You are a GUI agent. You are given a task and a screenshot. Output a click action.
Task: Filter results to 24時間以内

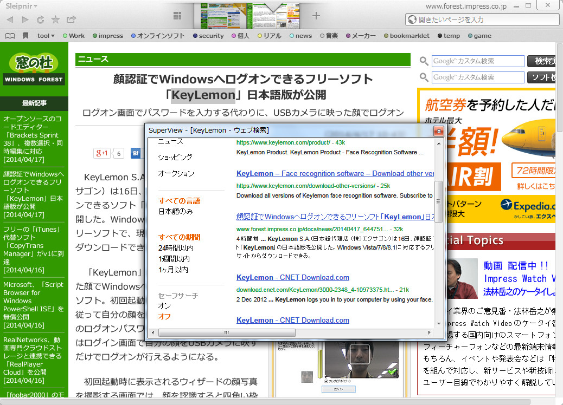coord(176,248)
